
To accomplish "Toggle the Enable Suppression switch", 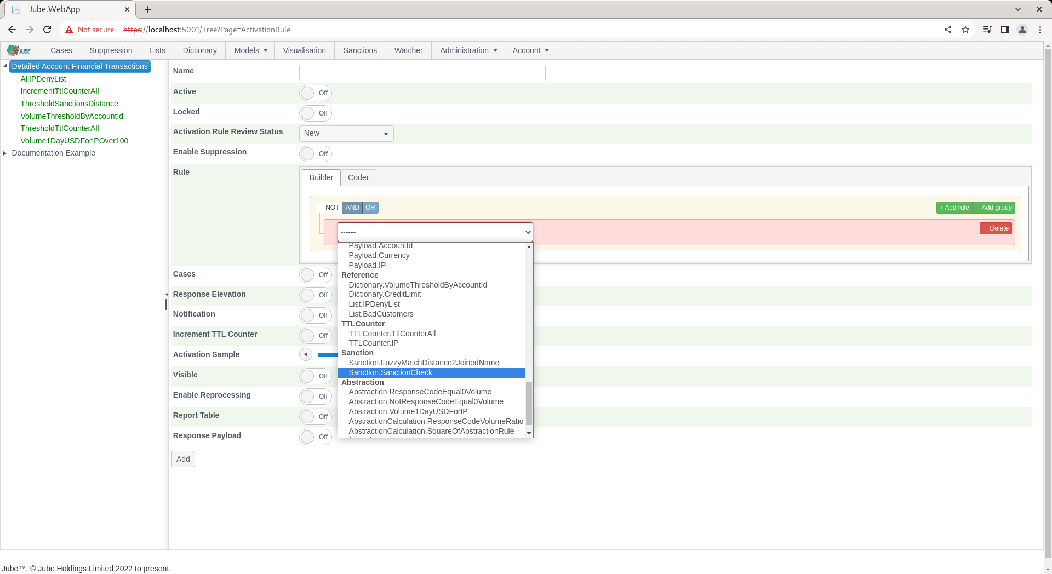I will coord(316,154).
